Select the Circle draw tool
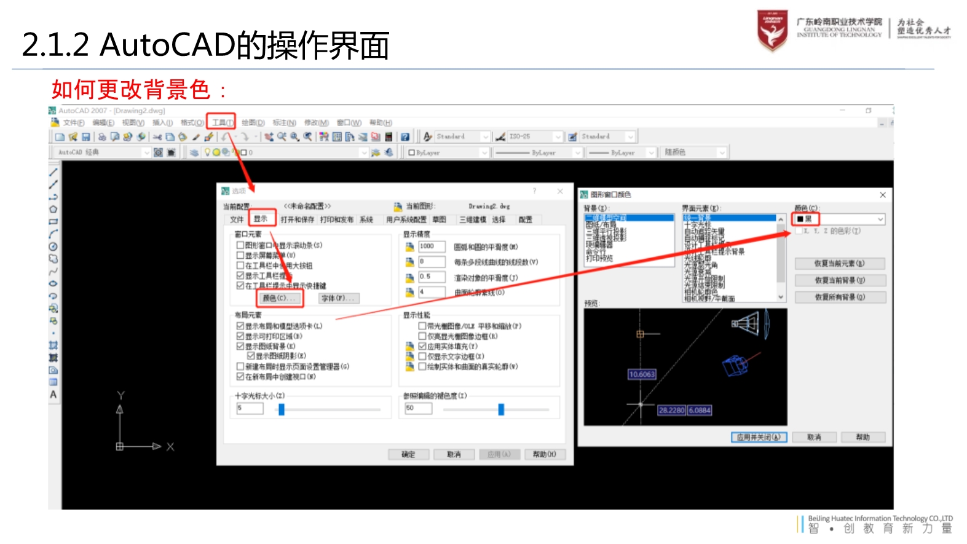967x544 pixels. [53, 246]
